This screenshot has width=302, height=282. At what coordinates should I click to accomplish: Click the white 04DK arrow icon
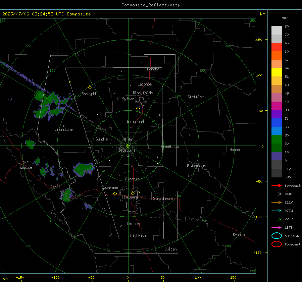[276, 194]
